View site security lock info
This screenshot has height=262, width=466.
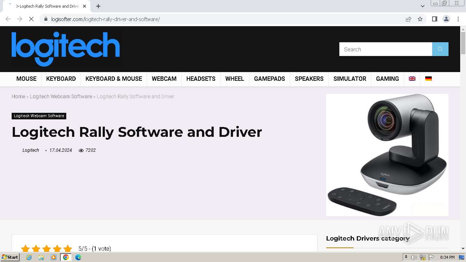point(46,19)
